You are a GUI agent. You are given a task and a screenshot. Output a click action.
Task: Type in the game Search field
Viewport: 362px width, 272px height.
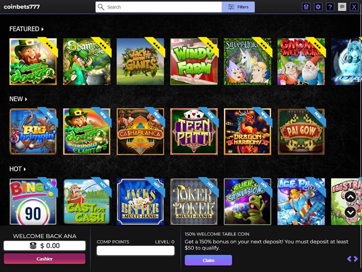(160, 7)
